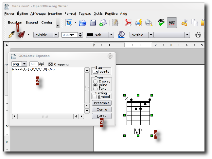This screenshot has height=159, width=212.
Task: Click the \chord LaTeX code text area
Action: click(x=48, y=90)
